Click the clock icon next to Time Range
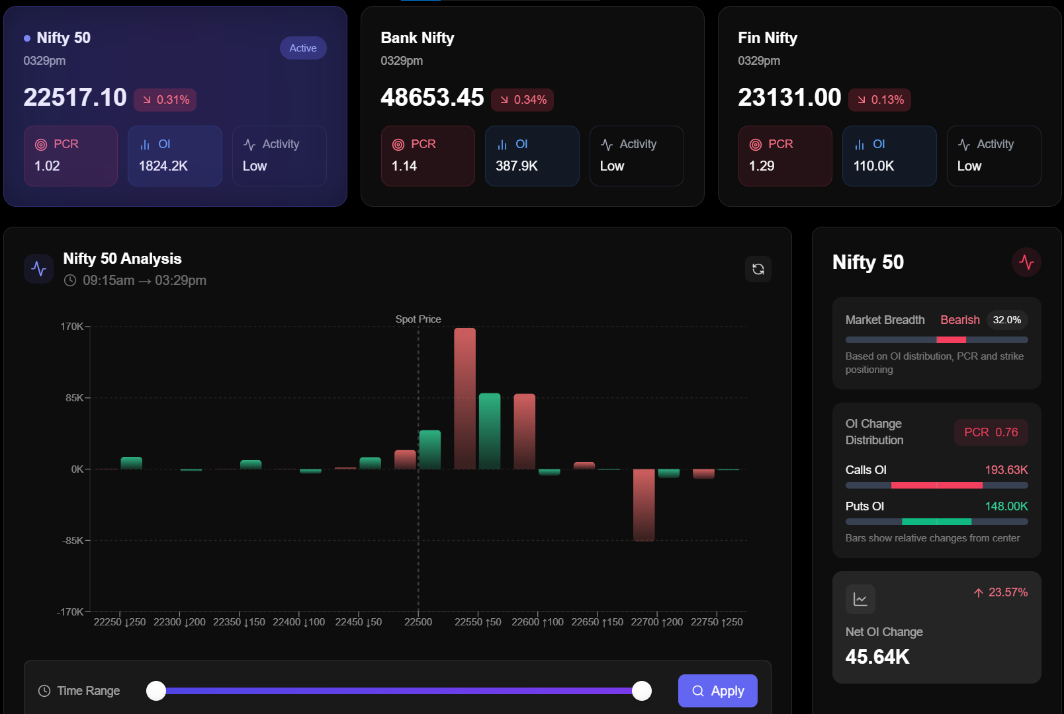Image resolution: width=1064 pixels, height=714 pixels. (44, 691)
